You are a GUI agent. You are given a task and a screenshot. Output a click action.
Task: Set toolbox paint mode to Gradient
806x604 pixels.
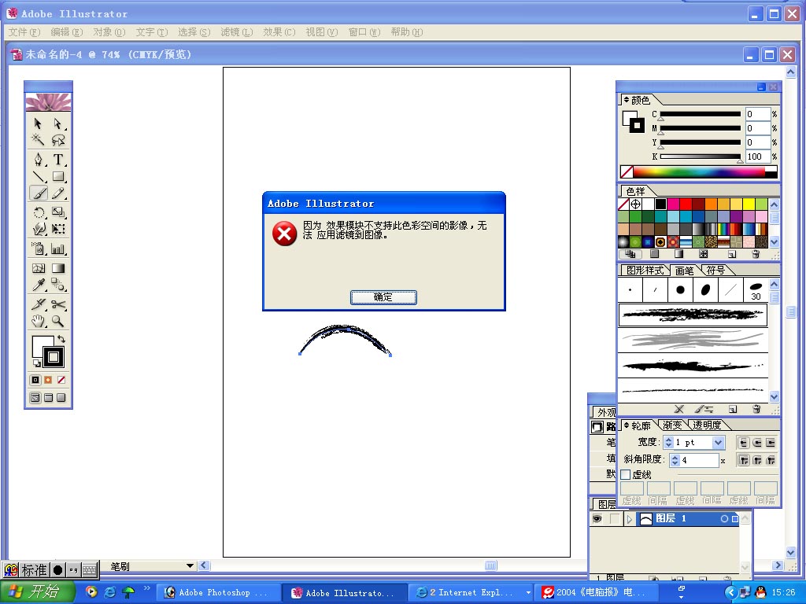[48, 380]
